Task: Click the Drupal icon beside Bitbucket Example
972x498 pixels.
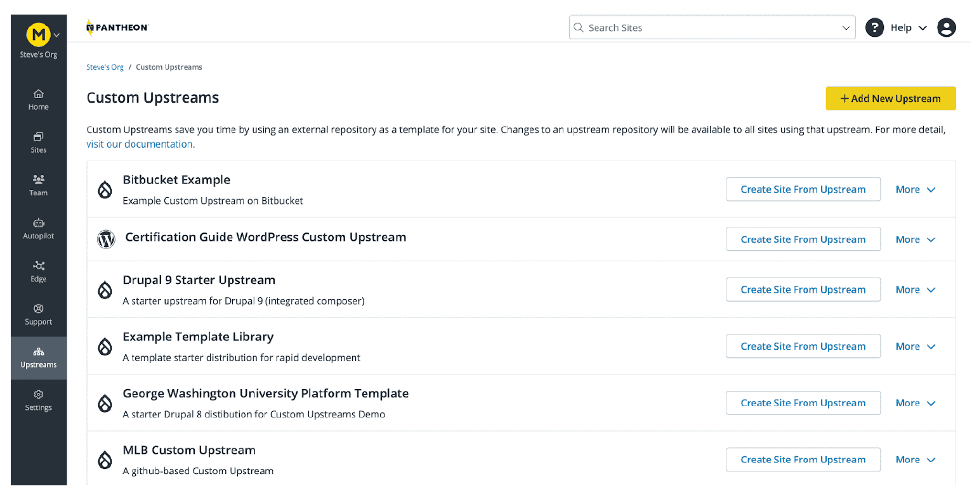Action: pyautogui.click(x=105, y=189)
